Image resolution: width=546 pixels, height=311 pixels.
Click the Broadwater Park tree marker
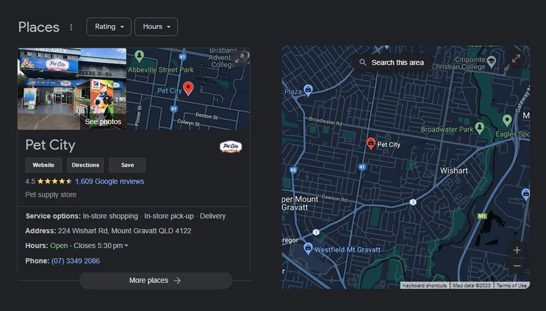pos(479,128)
